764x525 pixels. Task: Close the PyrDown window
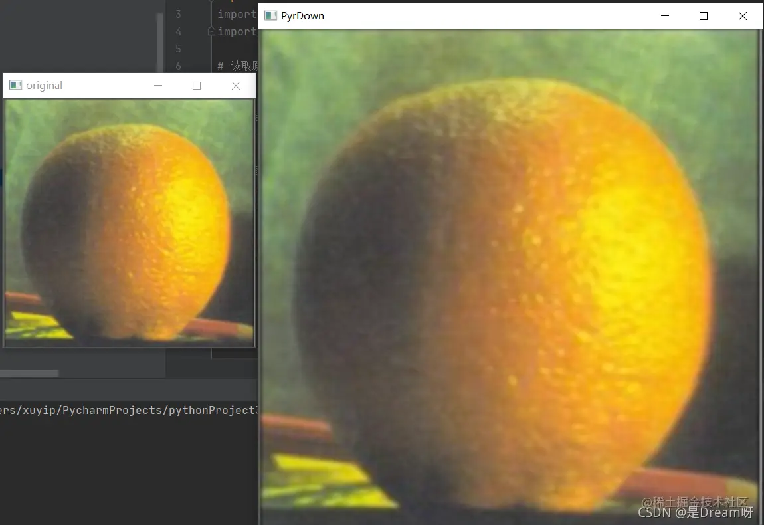tap(742, 15)
